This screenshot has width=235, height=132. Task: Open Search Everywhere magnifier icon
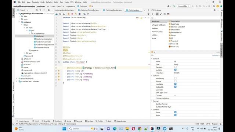[214, 6]
